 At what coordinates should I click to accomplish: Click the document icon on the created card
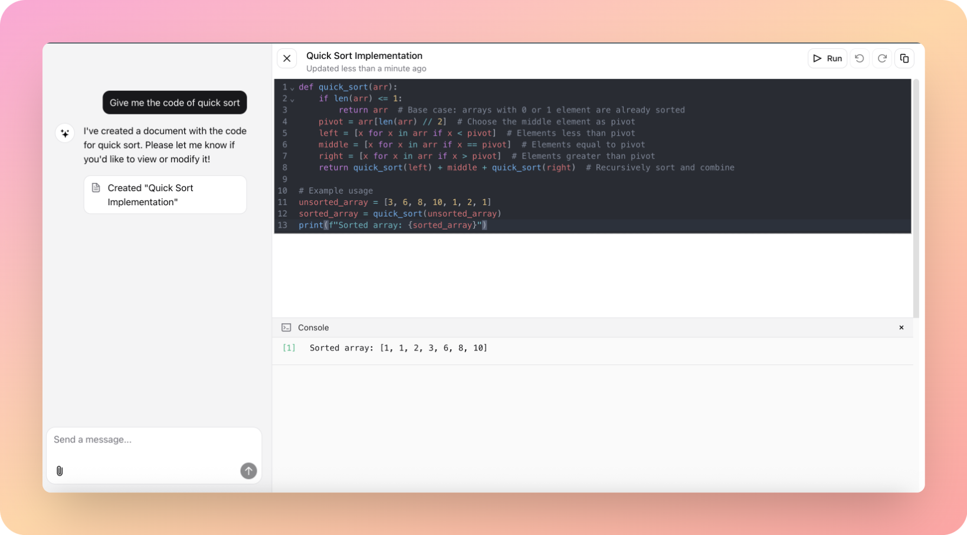(97, 188)
